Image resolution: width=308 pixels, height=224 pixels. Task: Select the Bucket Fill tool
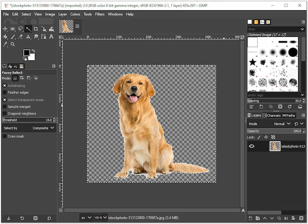point(5,37)
